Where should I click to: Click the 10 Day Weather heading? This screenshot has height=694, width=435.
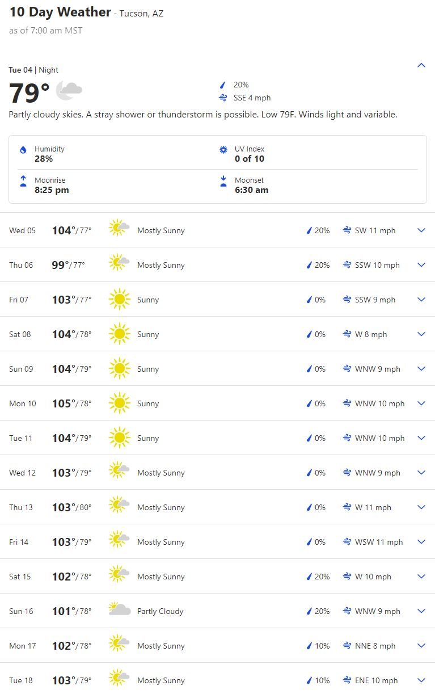point(60,12)
